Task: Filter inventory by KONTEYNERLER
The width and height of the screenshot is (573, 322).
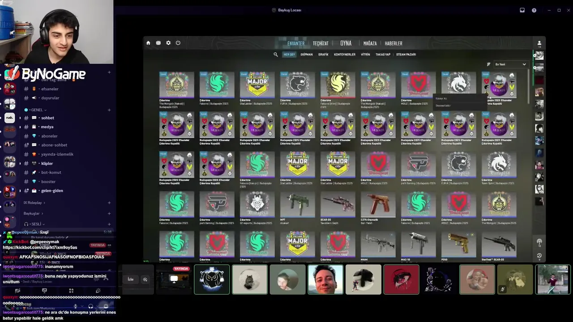Action: click(x=345, y=55)
